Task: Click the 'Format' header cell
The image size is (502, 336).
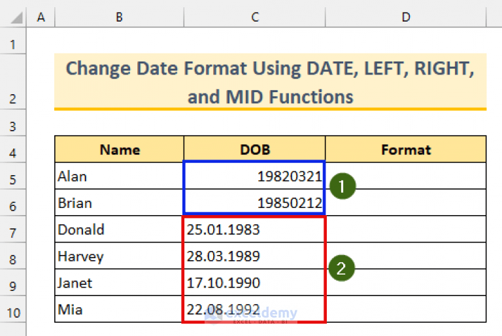Action: pos(406,149)
